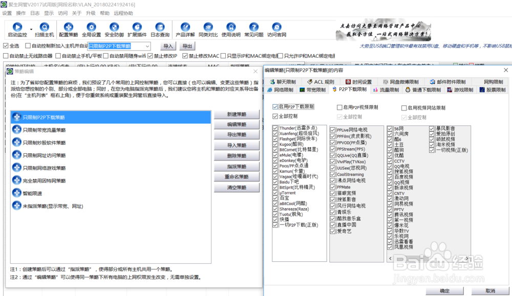Screen dimensions: 512x296
Task: Open 使用说明 usage instructions icon
Action: pyautogui.click(x=231, y=27)
